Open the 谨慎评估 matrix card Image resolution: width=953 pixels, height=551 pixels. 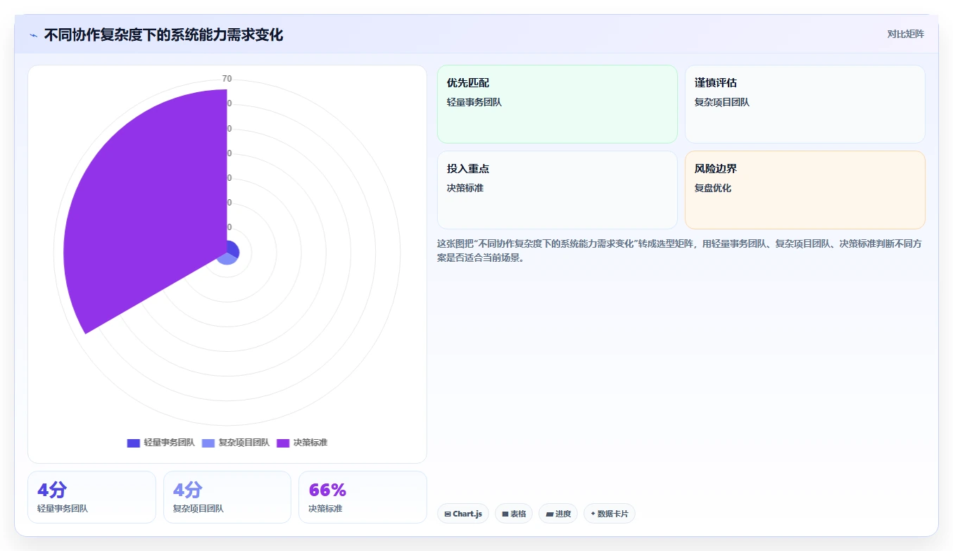tap(804, 104)
